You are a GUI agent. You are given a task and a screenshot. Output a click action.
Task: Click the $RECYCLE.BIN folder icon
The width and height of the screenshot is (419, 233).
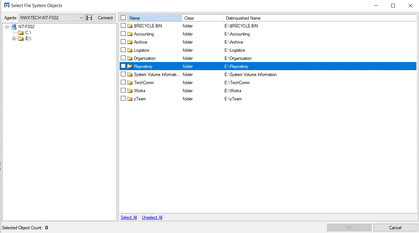pos(130,26)
